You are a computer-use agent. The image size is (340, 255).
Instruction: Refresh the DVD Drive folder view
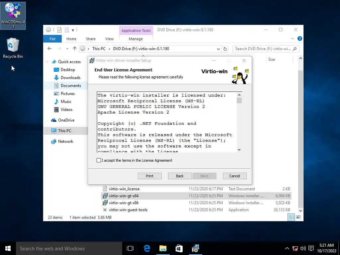pyautogui.click(x=225, y=49)
